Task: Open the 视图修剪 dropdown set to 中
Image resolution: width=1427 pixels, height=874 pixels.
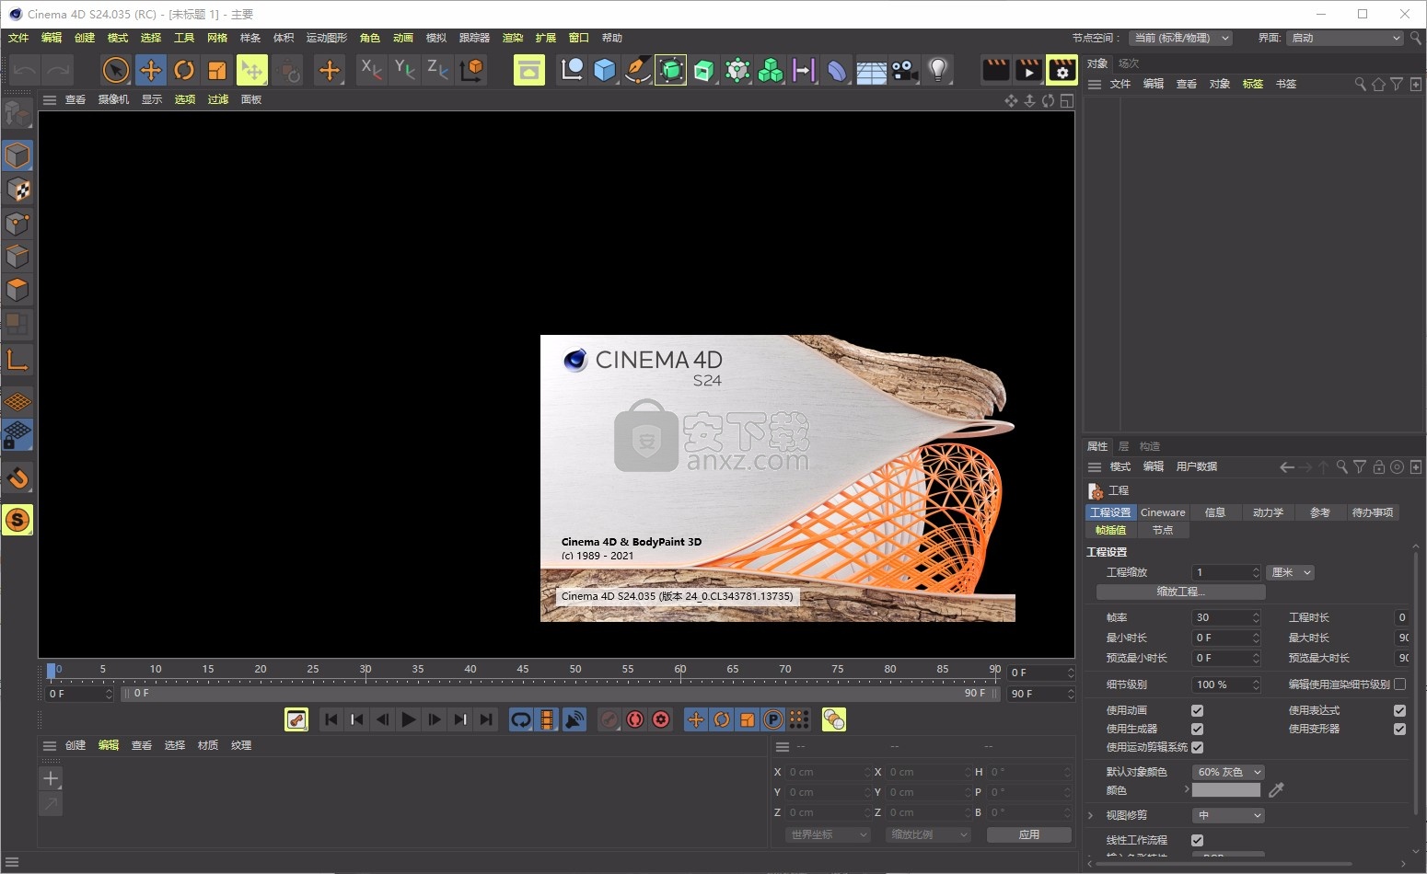Action: pyautogui.click(x=1228, y=815)
